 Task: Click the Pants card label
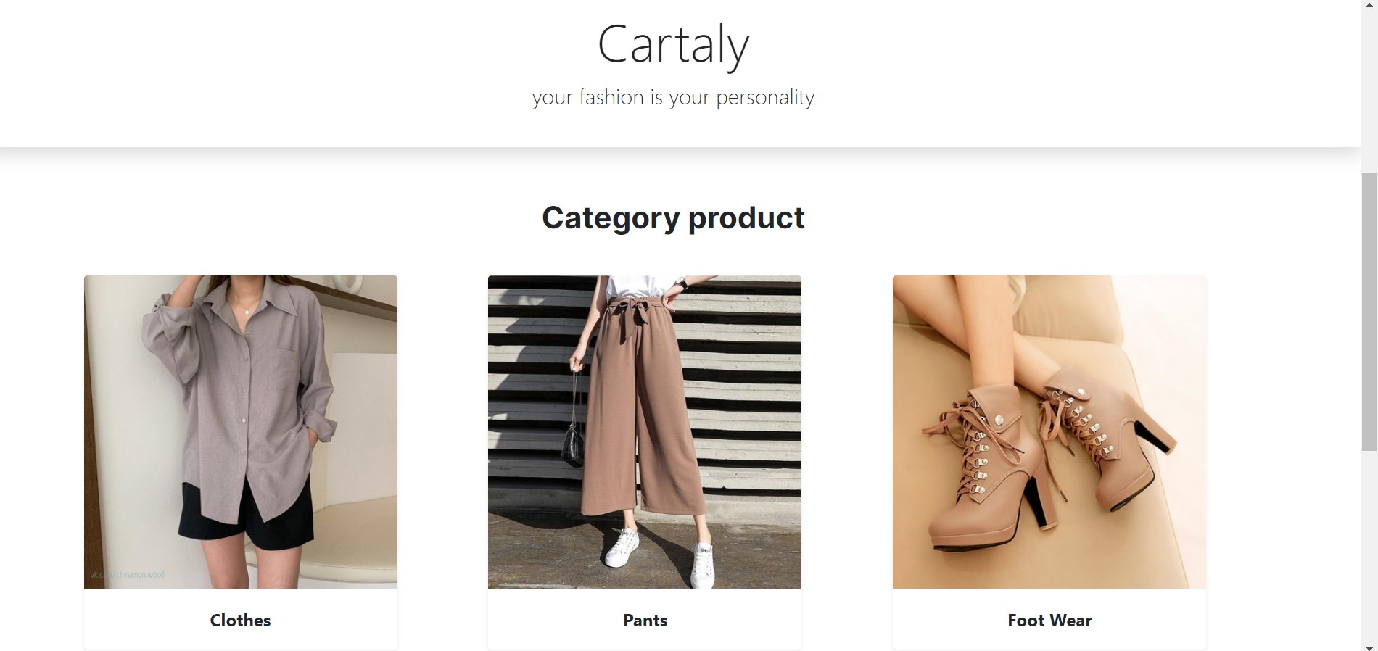645,621
